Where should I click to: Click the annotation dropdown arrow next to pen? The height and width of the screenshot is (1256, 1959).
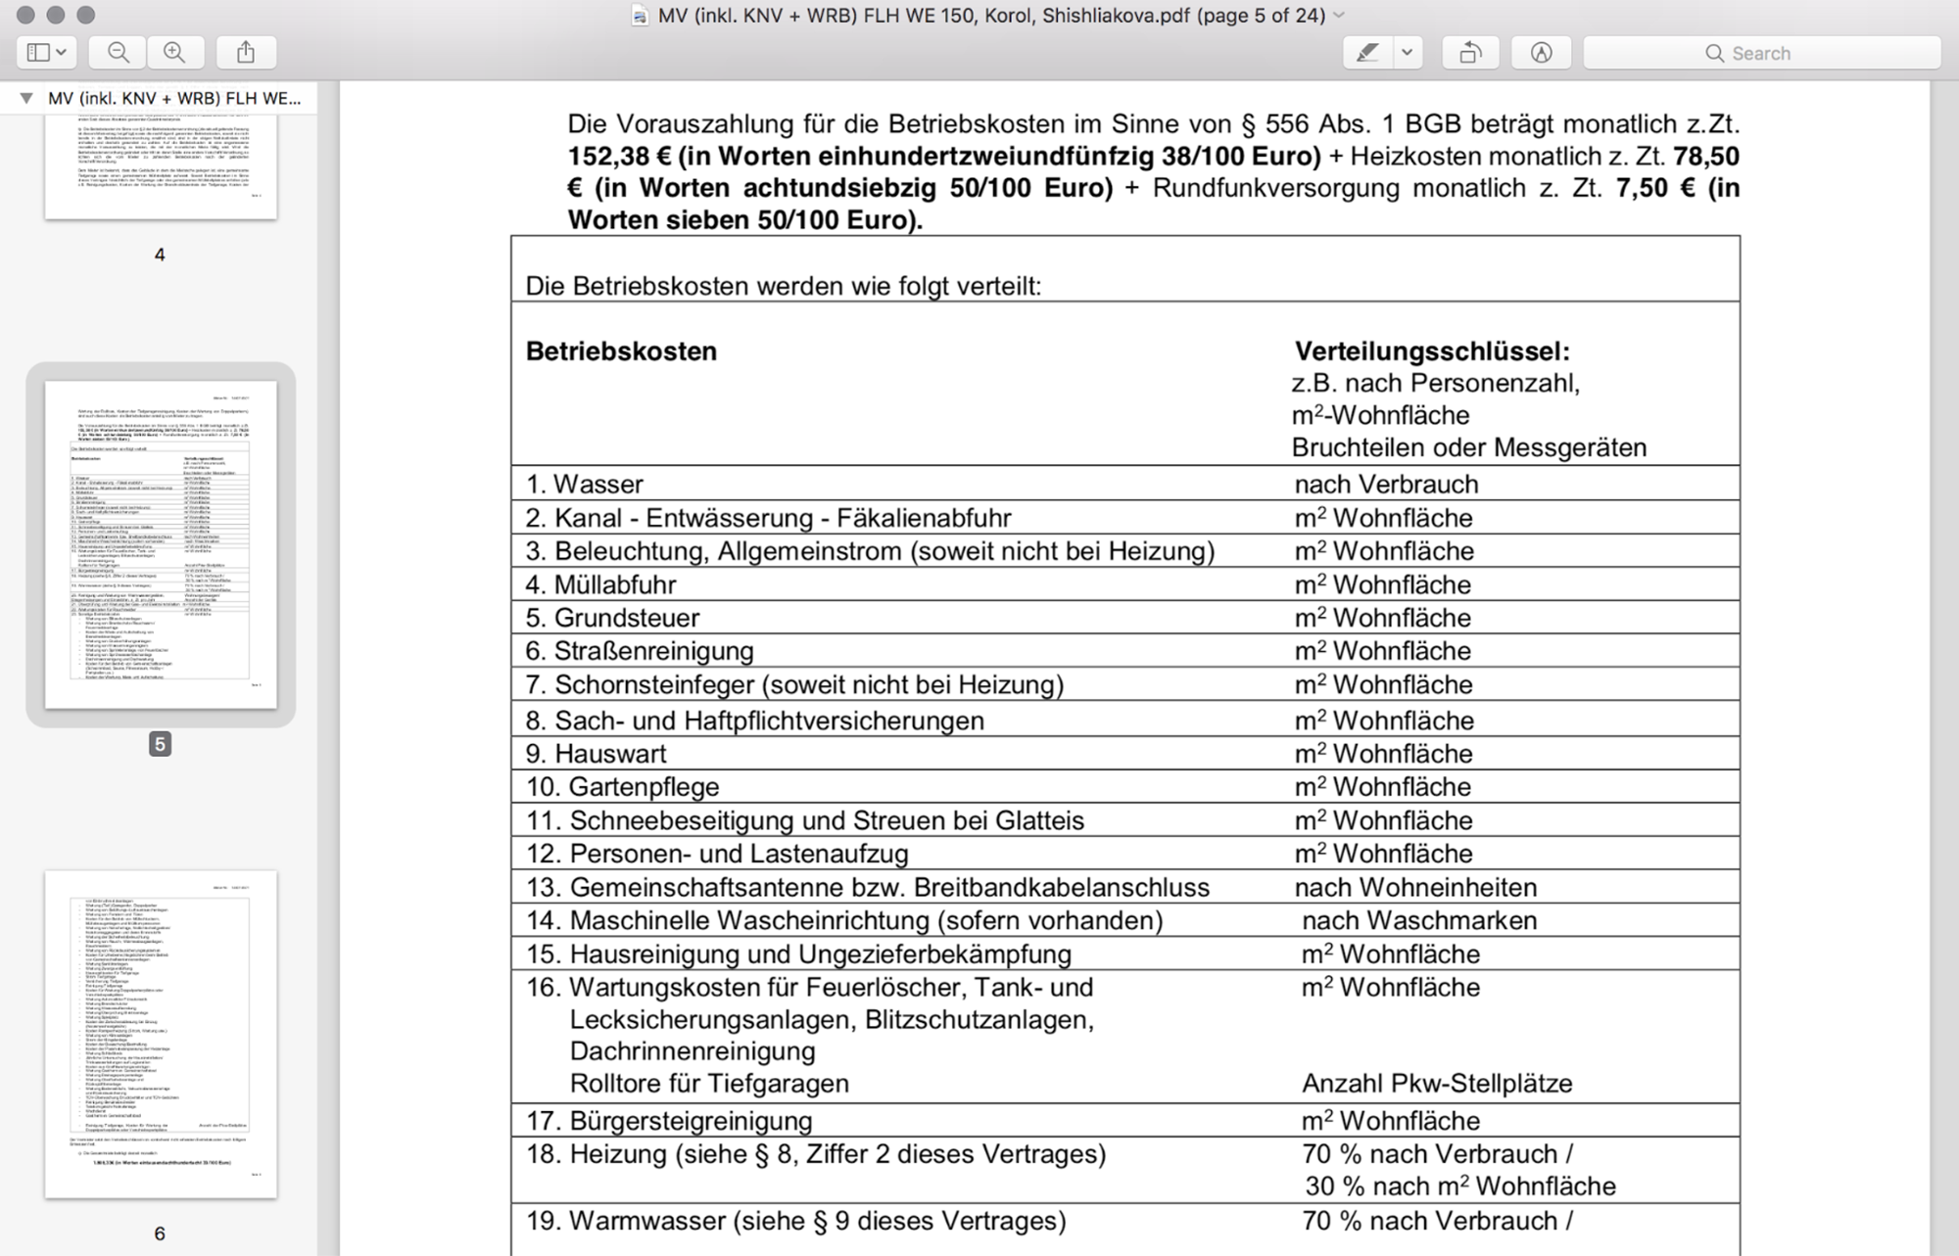[x=1407, y=54]
